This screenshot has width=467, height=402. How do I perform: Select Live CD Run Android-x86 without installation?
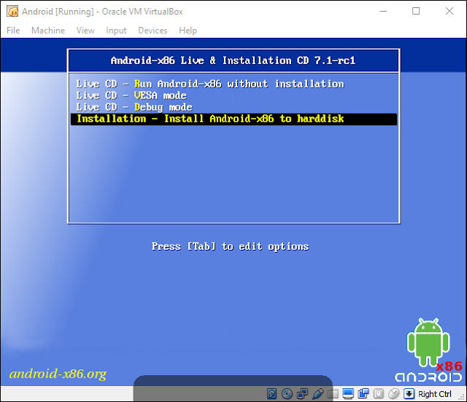[233, 84]
